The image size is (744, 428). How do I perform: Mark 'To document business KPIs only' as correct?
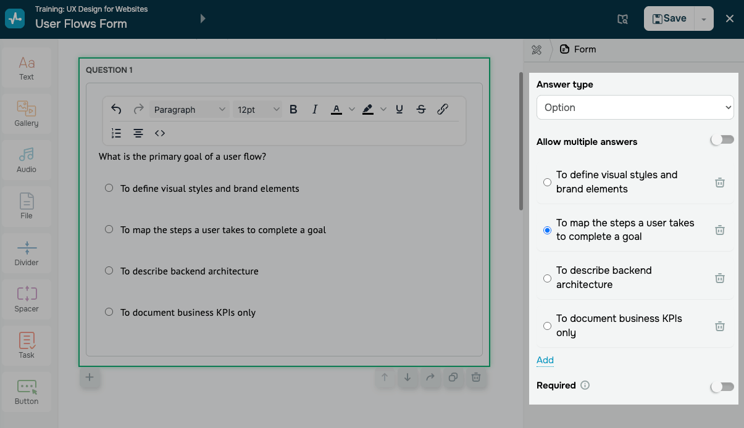(x=547, y=326)
